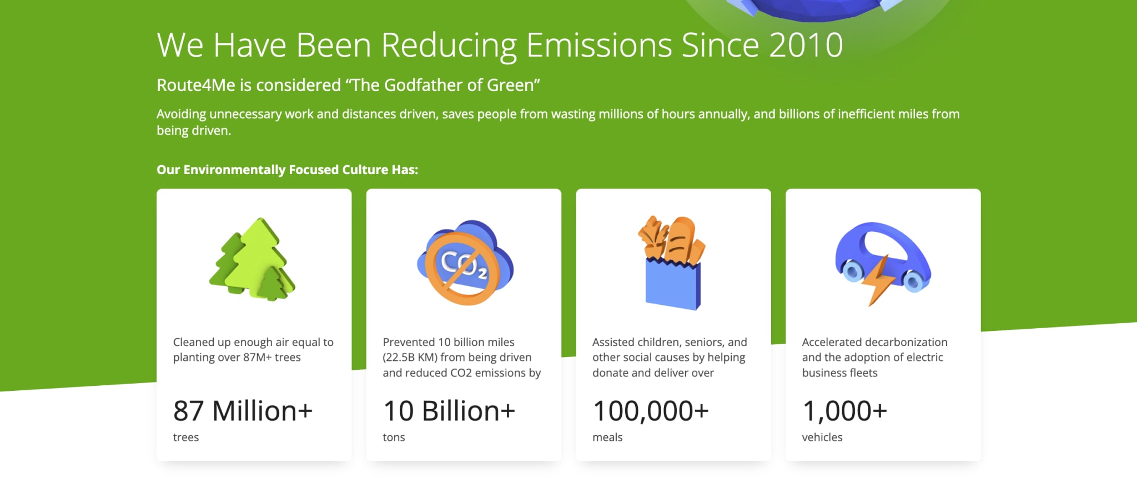Click the 'trees' label under 87 Million+
Viewport: 1137px width, 479px height.
[x=185, y=437]
